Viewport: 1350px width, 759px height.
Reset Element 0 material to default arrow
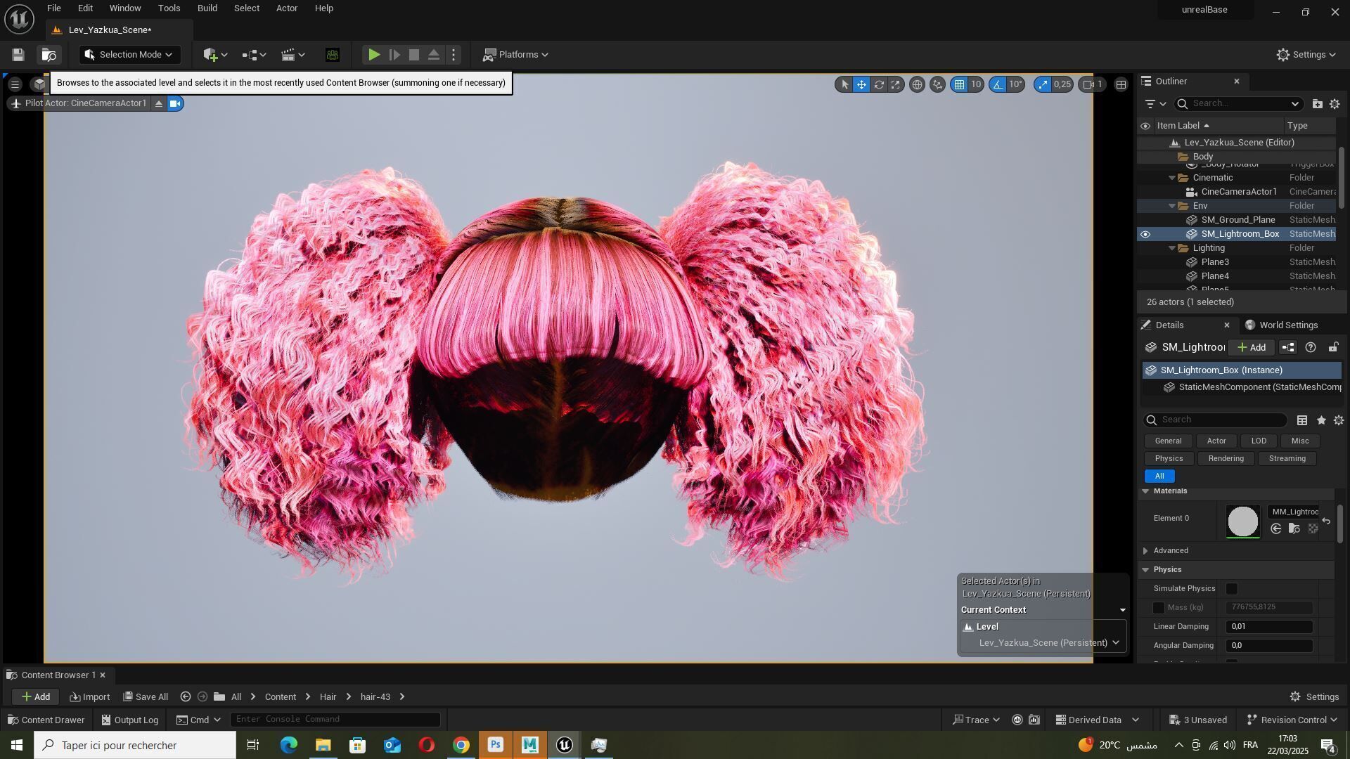[1326, 521]
